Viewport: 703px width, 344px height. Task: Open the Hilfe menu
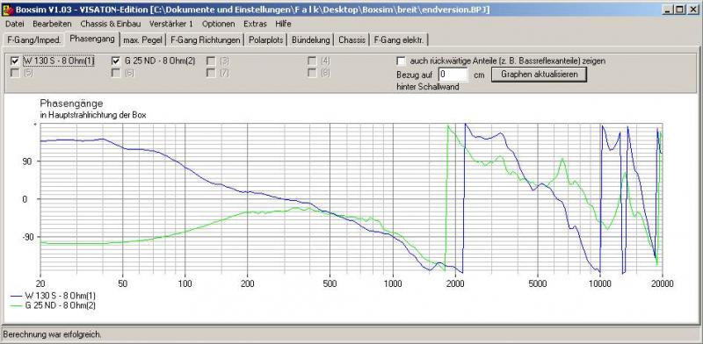[283, 24]
